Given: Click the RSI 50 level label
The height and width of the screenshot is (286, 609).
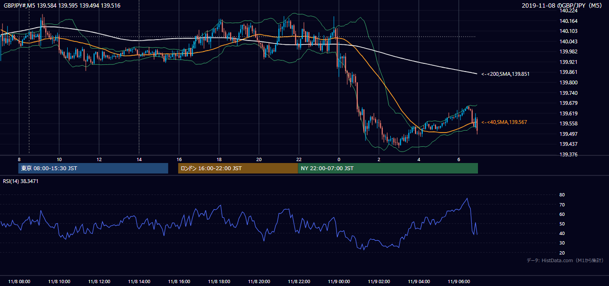Looking at the screenshot, I should click(x=562, y=224).
